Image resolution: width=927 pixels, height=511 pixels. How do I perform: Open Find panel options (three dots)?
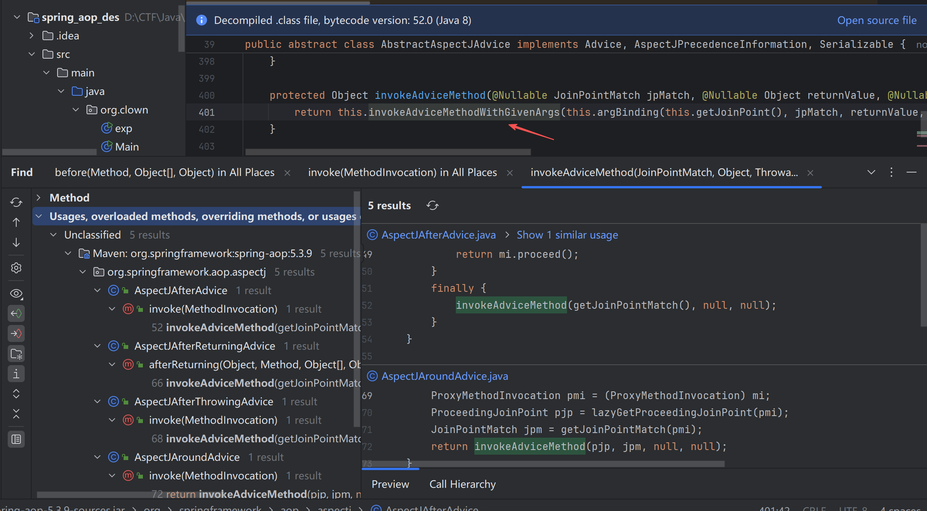(891, 172)
